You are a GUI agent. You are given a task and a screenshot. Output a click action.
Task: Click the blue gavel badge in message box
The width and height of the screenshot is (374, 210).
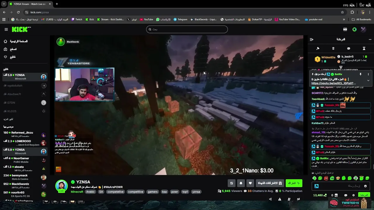click(316, 186)
